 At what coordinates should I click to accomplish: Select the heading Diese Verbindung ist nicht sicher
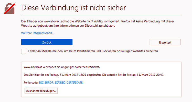[73, 8]
